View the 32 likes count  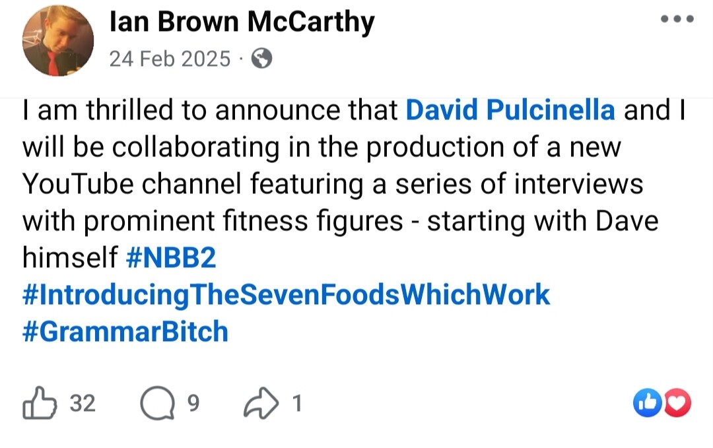coord(83,402)
